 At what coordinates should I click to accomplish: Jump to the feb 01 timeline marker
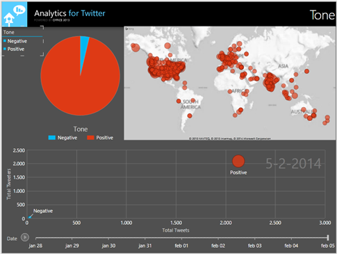[x=181, y=246]
